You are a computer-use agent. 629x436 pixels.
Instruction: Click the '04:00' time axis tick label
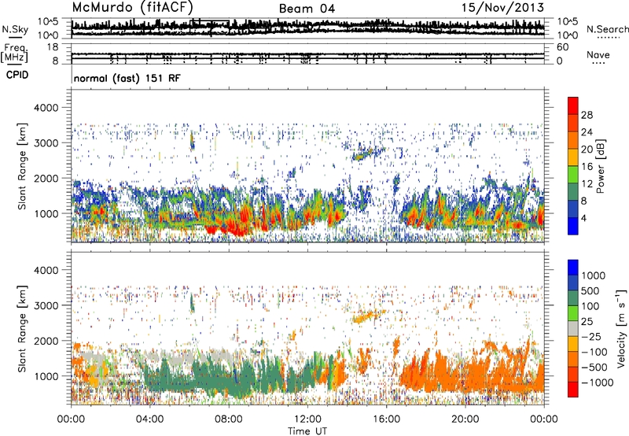point(149,419)
